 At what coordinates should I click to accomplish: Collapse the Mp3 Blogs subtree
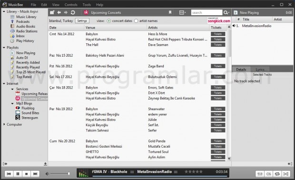tap(12, 103)
